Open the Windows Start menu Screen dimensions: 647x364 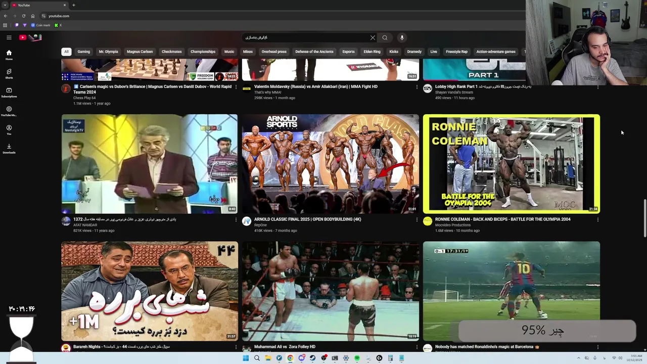coord(246,358)
